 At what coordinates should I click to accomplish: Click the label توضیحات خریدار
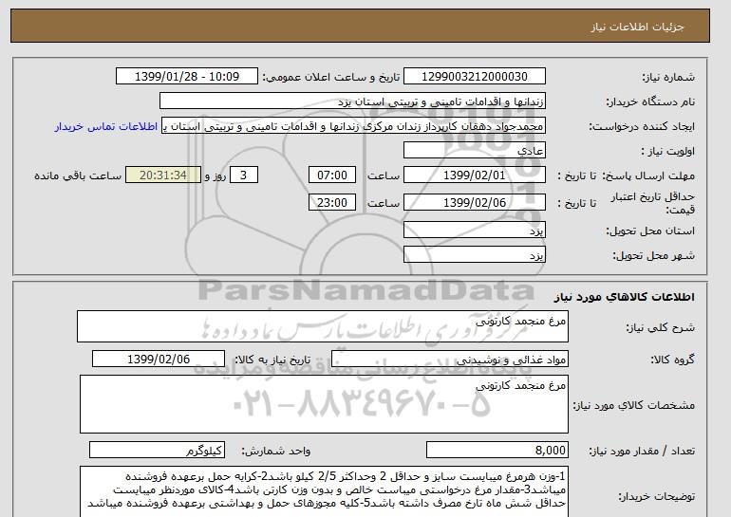[x=657, y=496]
